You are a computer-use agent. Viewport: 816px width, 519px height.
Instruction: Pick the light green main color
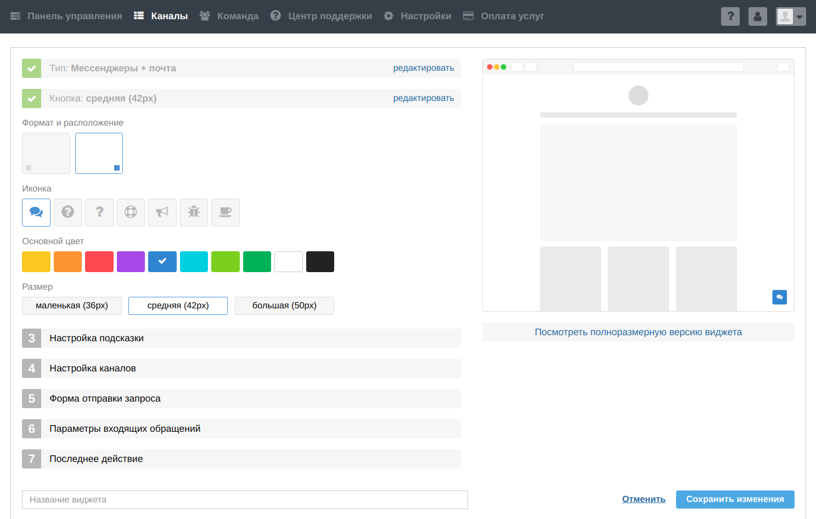pyautogui.click(x=226, y=262)
